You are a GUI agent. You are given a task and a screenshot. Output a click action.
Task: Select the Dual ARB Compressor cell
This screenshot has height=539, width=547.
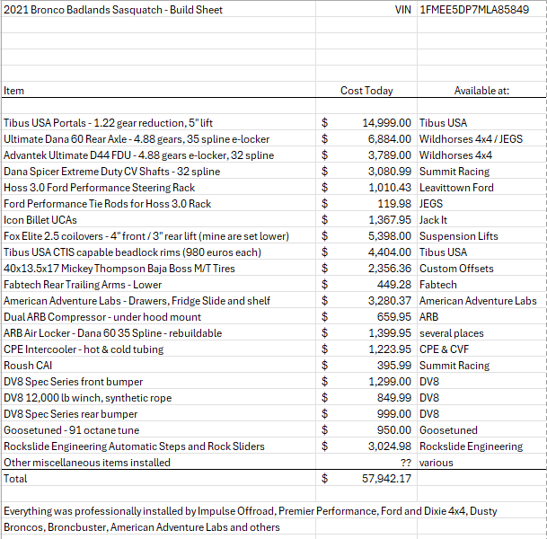coord(158,317)
